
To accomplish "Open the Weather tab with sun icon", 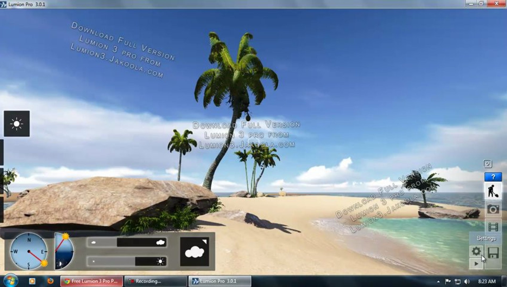I will click(17, 124).
